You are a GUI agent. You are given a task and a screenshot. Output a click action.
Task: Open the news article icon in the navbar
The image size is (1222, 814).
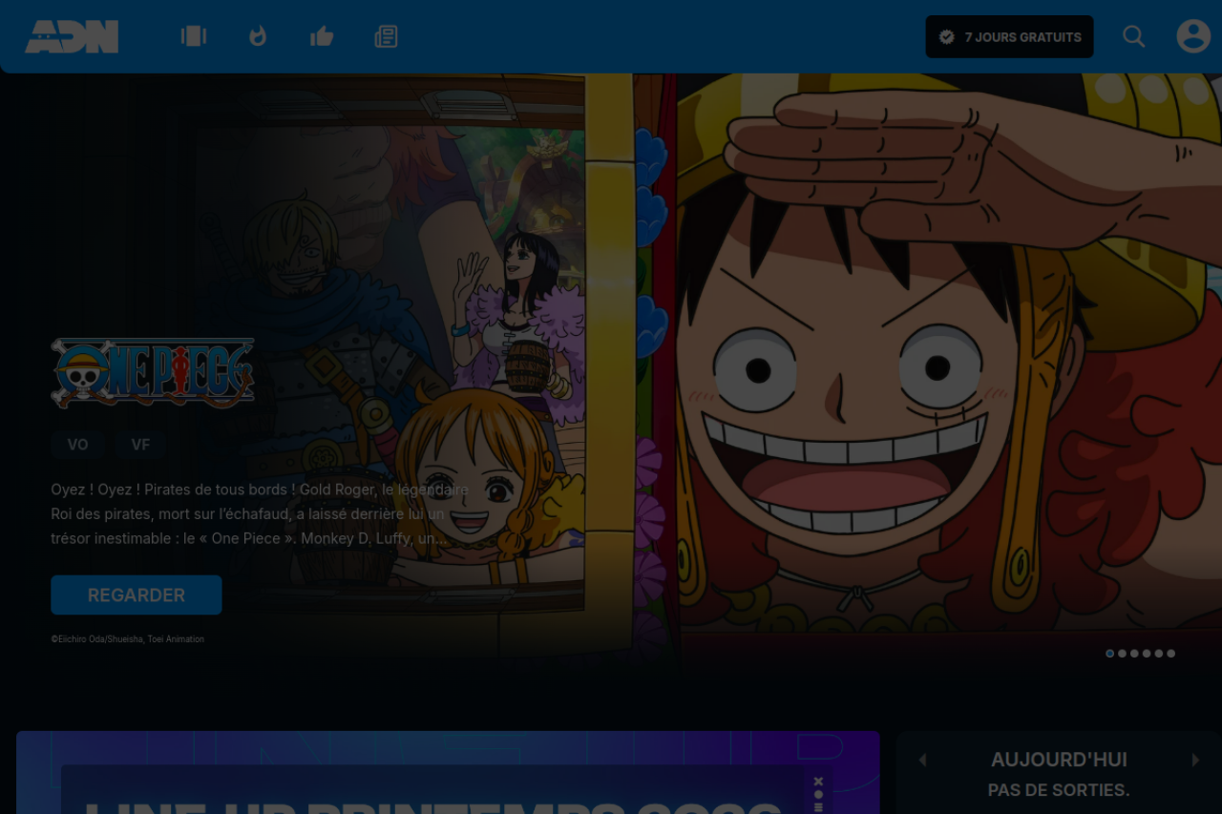[x=386, y=36]
